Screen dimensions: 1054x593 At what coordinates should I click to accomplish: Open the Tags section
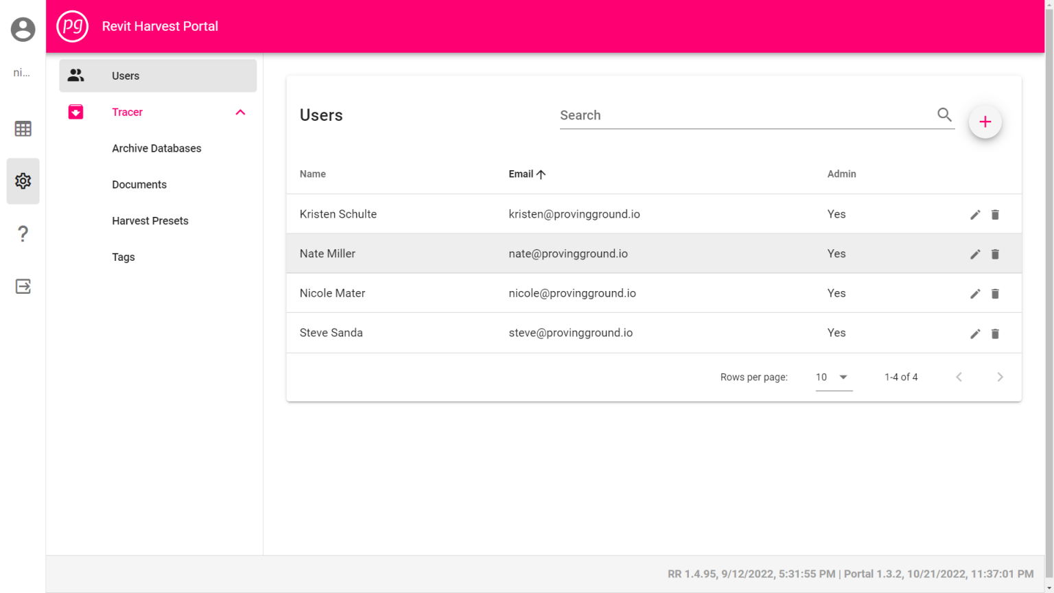[x=124, y=257]
